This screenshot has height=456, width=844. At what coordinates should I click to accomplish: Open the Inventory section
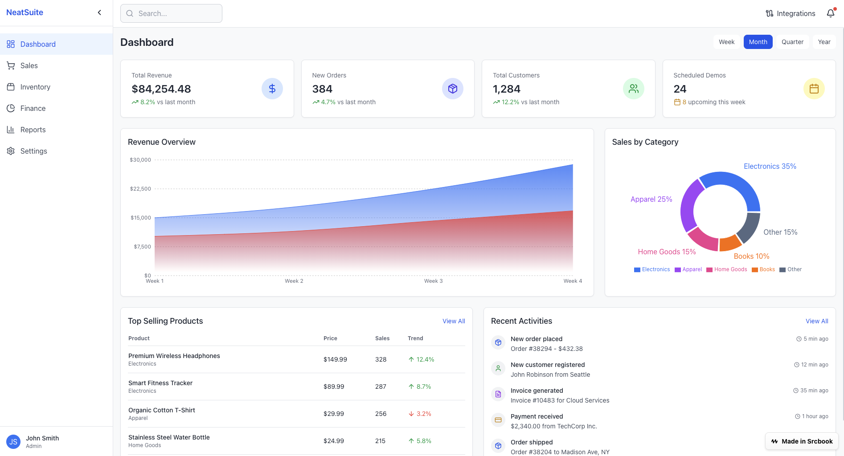(x=11, y=87)
